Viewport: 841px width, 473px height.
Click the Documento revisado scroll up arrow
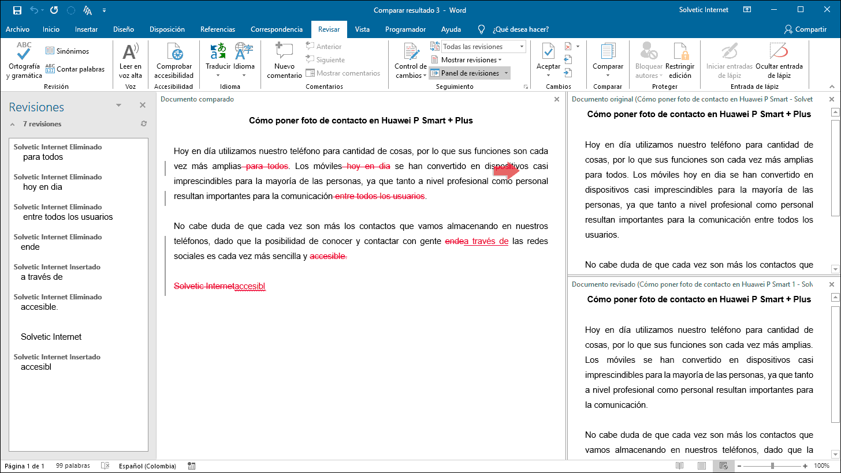coord(835,297)
